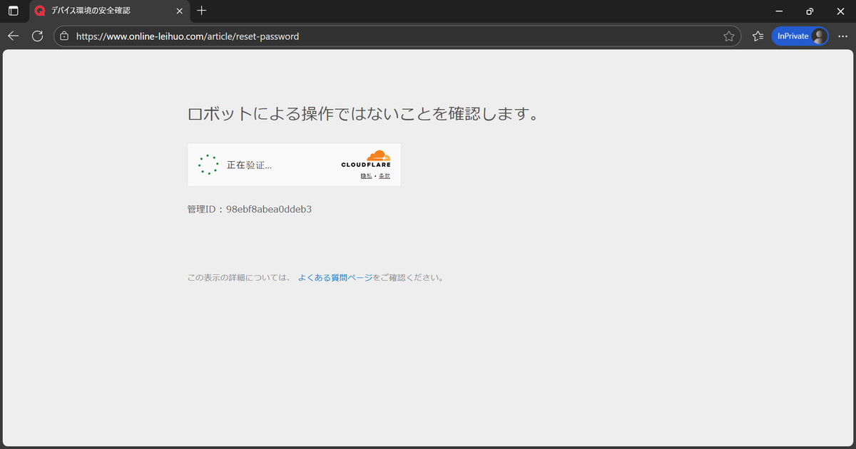856x449 pixels.
Task: Click the InPrivate profile button
Action: pos(800,36)
